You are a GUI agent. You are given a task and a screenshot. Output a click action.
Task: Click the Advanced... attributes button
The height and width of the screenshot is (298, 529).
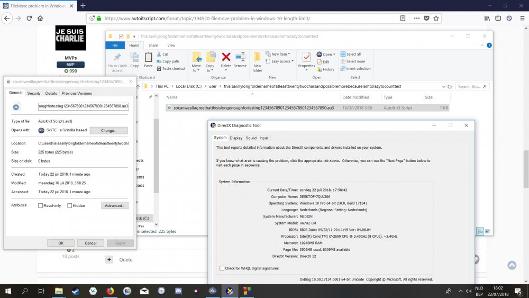click(115, 205)
